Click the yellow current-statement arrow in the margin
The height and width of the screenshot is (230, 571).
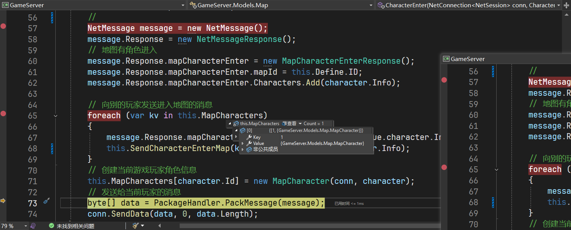point(3,201)
